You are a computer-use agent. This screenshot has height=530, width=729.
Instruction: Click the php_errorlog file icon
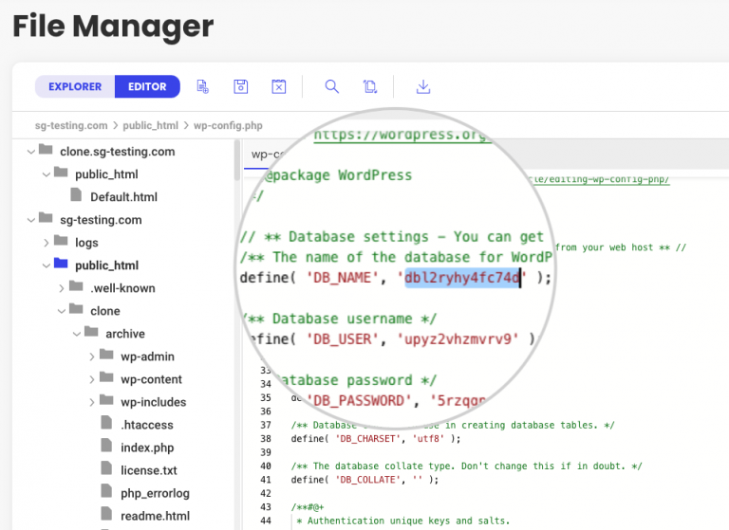point(106,491)
